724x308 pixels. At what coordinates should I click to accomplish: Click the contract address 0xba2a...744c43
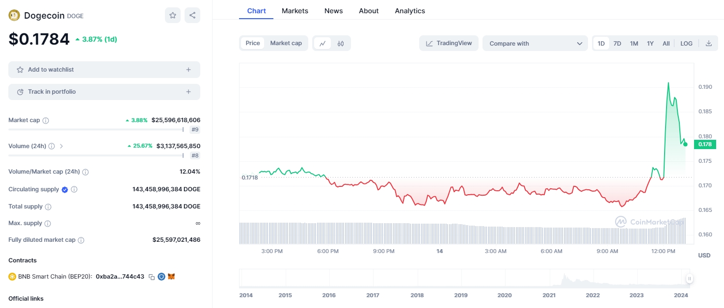pyautogui.click(x=120, y=277)
